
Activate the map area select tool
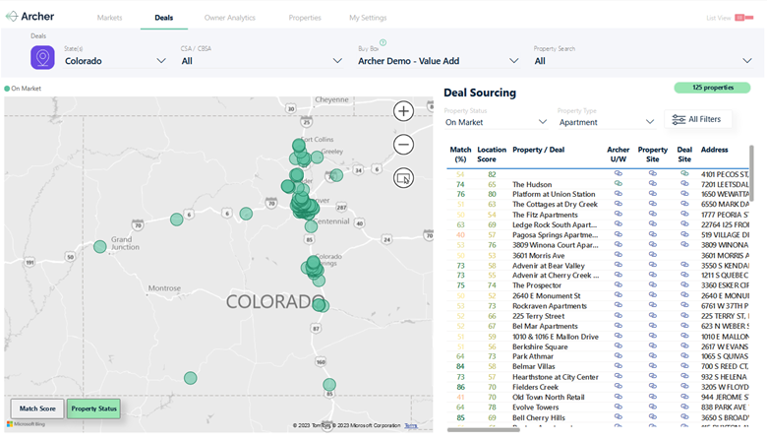403,178
